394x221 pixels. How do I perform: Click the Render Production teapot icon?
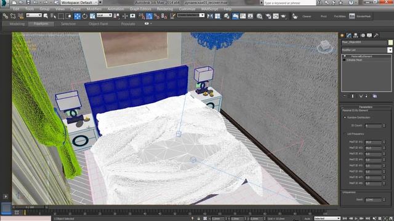click(x=284, y=17)
